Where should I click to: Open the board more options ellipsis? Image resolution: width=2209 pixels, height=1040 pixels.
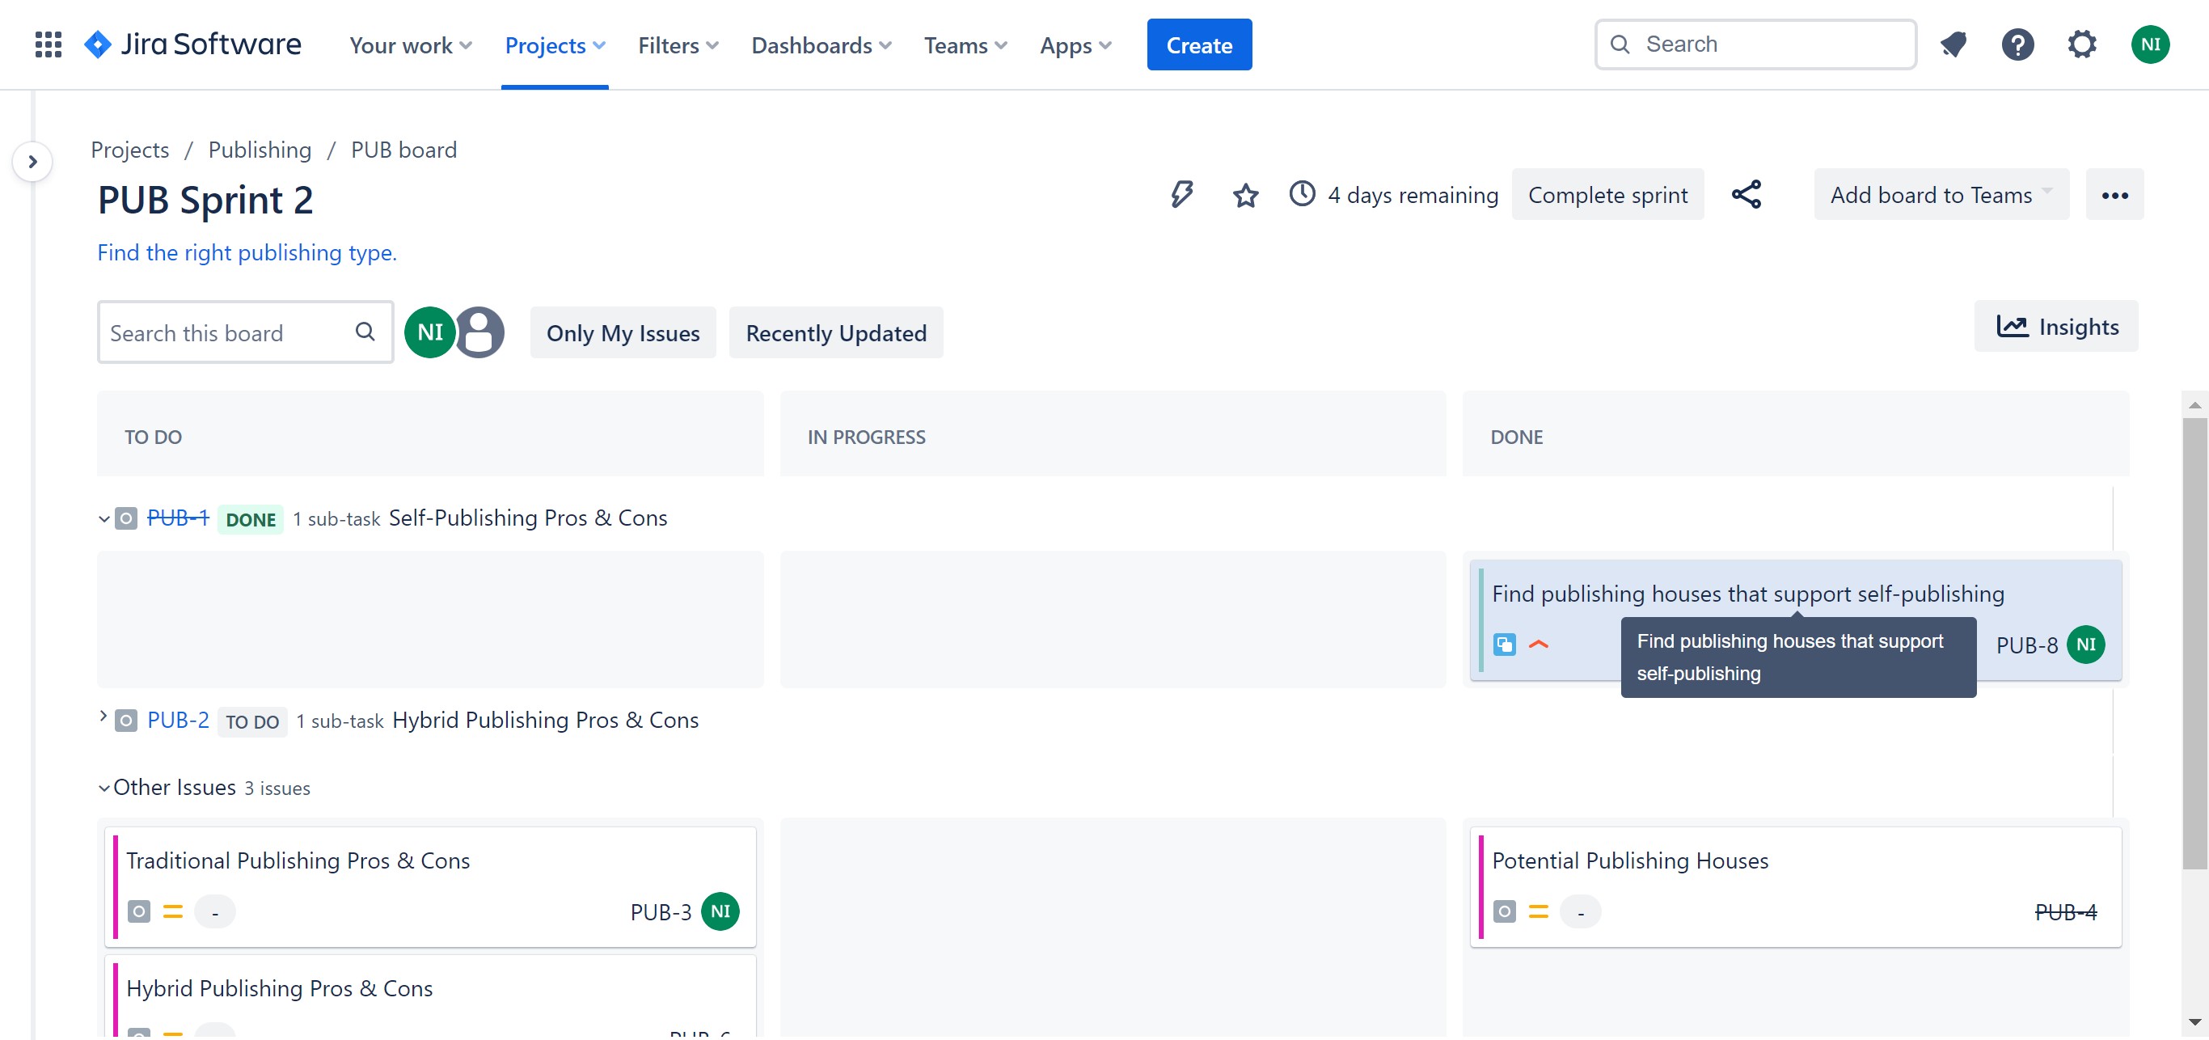pyautogui.click(x=2114, y=196)
